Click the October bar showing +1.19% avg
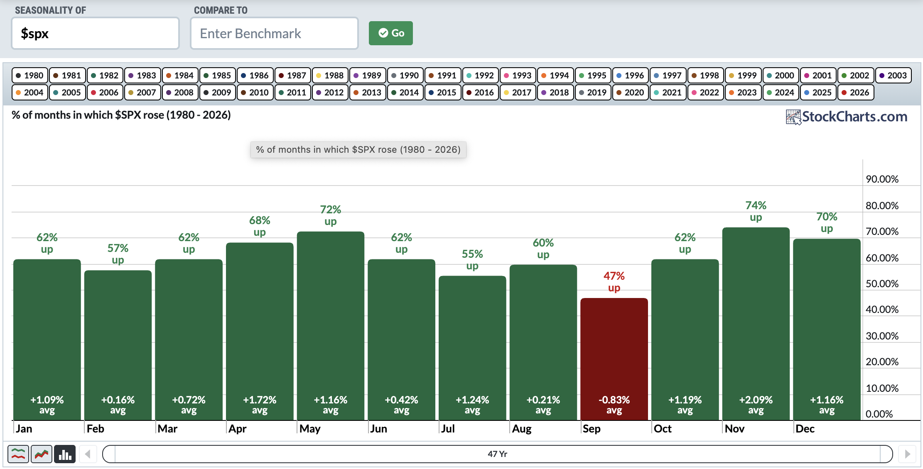This screenshot has height=469, width=923. pyautogui.click(x=685, y=340)
